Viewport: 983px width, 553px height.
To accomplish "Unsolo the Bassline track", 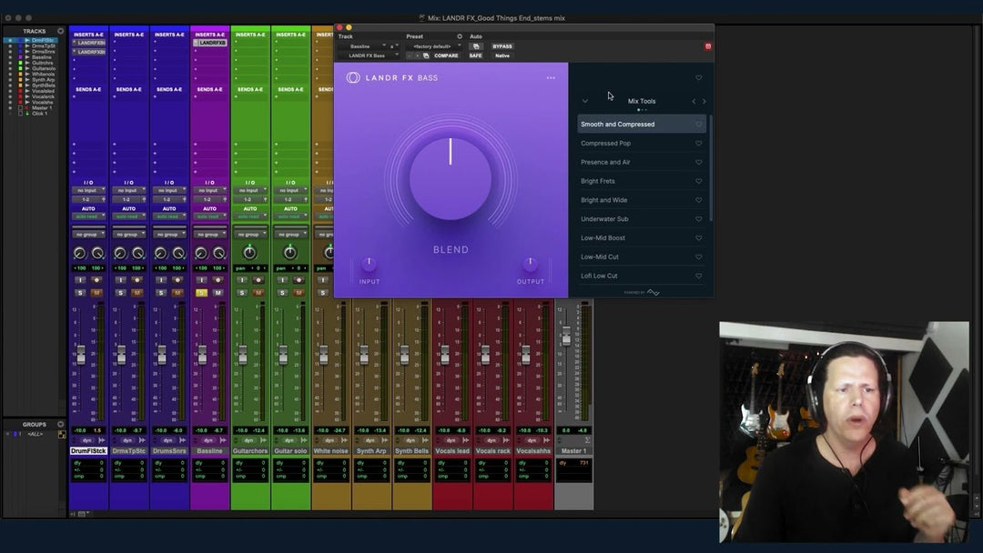I will click(x=201, y=293).
